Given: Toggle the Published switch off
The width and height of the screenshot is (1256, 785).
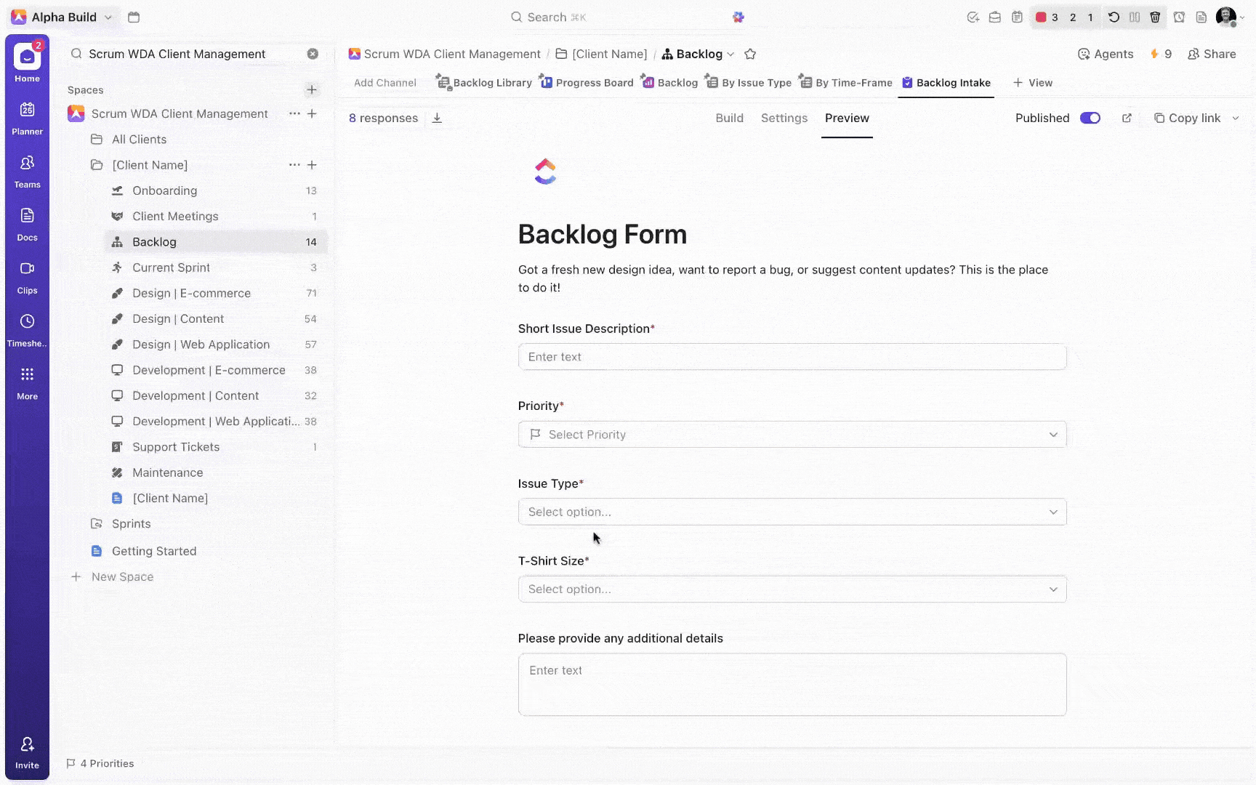Looking at the screenshot, I should 1090,118.
